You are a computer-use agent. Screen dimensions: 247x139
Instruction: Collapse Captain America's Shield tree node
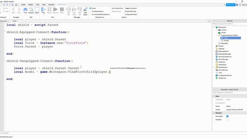(217, 35)
